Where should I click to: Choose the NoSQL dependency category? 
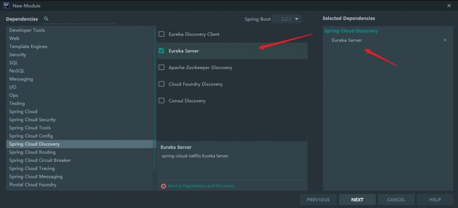pos(17,71)
